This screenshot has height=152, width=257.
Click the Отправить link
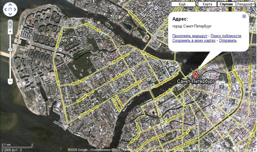[x=228, y=40]
